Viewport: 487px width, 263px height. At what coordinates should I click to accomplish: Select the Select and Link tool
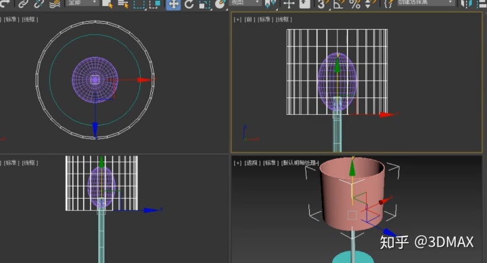point(23,3)
